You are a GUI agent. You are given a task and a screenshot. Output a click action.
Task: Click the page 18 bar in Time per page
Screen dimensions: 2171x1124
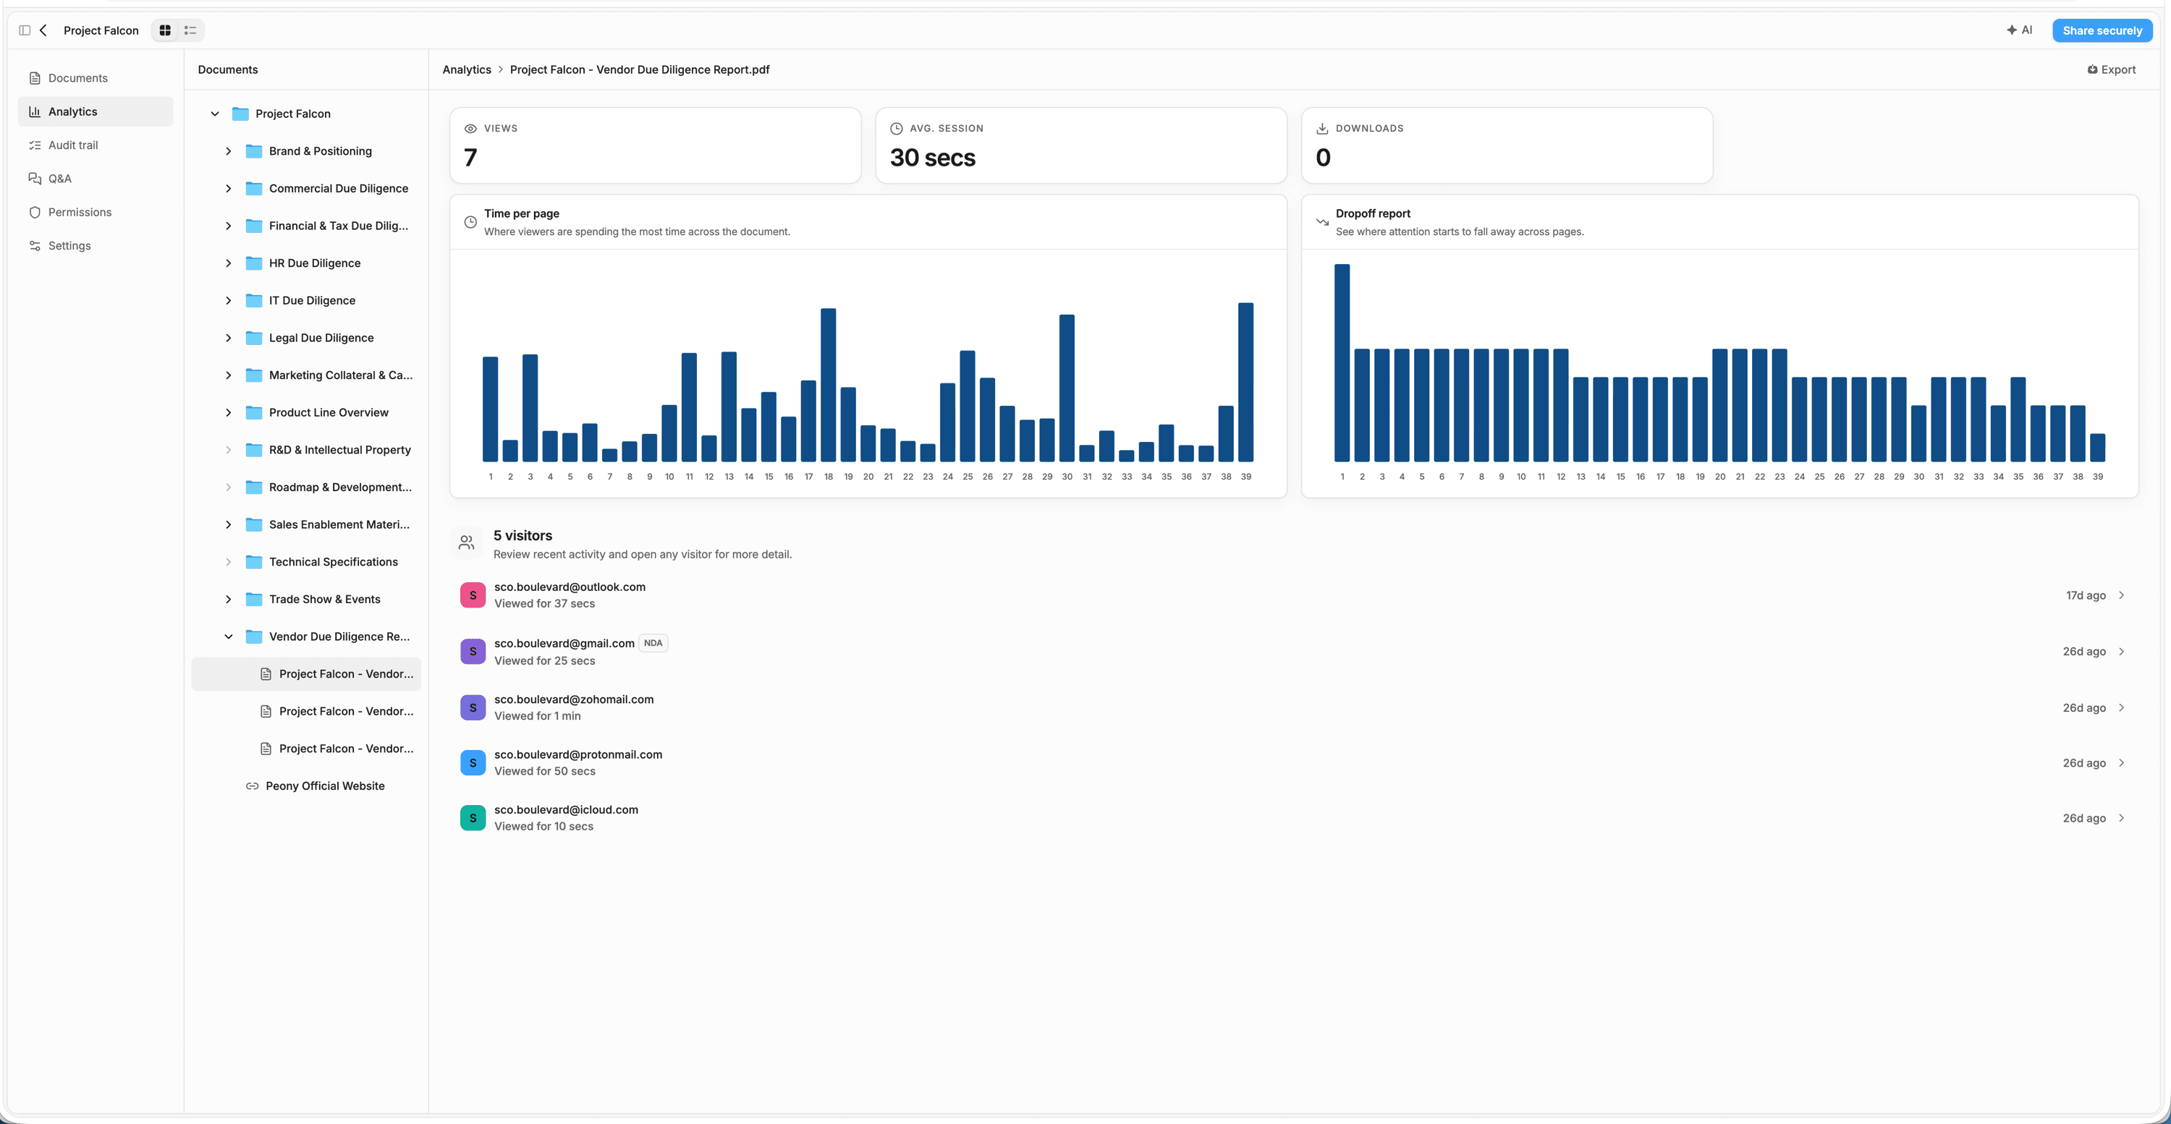[829, 385]
